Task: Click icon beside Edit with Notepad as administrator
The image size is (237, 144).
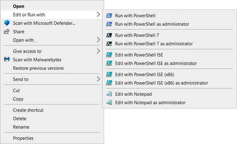Action: (x=109, y=103)
